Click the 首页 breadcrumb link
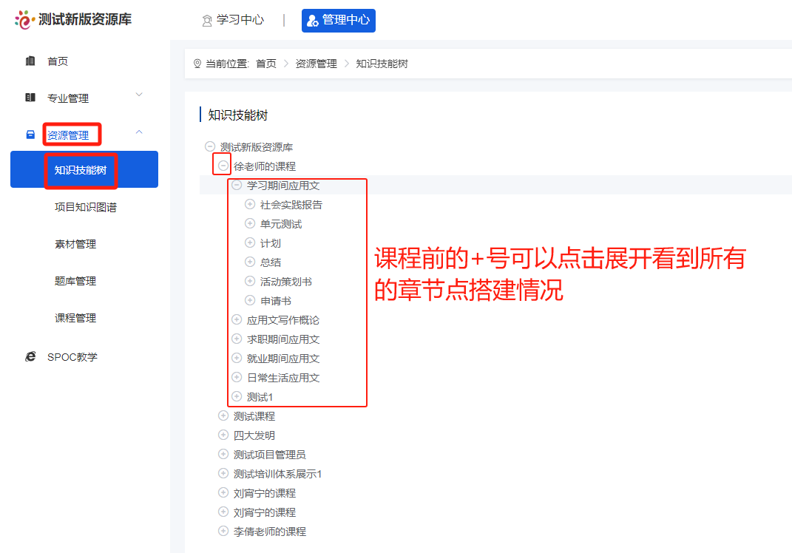This screenshot has height=553, width=792. (266, 64)
